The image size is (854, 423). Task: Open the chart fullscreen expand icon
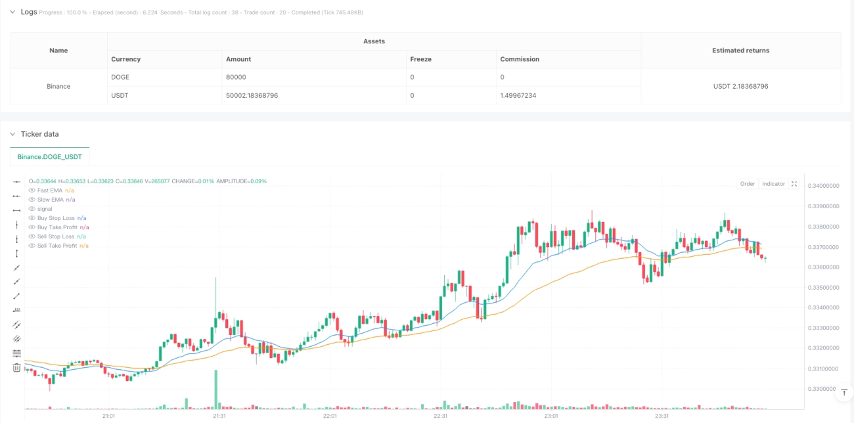tap(794, 184)
